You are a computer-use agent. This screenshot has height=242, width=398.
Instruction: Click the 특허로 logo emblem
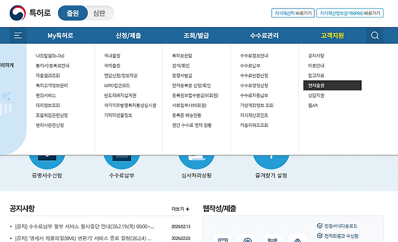(18, 13)
